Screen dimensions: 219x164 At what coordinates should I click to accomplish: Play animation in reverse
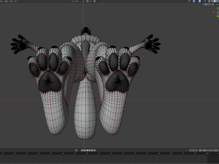pos(87,150)
